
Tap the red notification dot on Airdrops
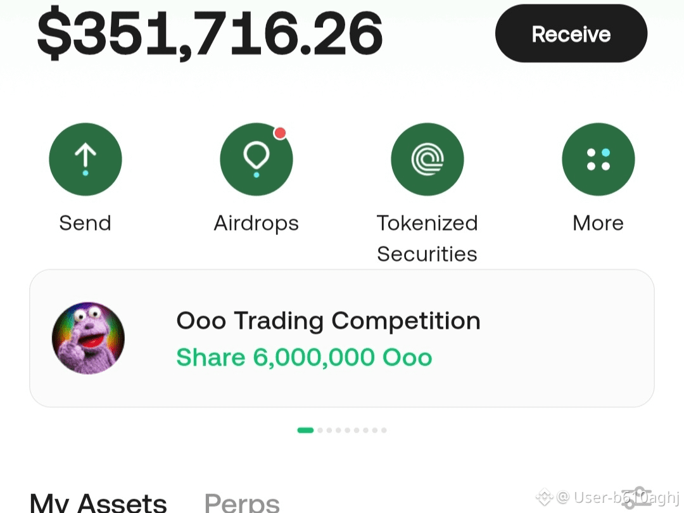pyautogui.click(x=280, y=133)
